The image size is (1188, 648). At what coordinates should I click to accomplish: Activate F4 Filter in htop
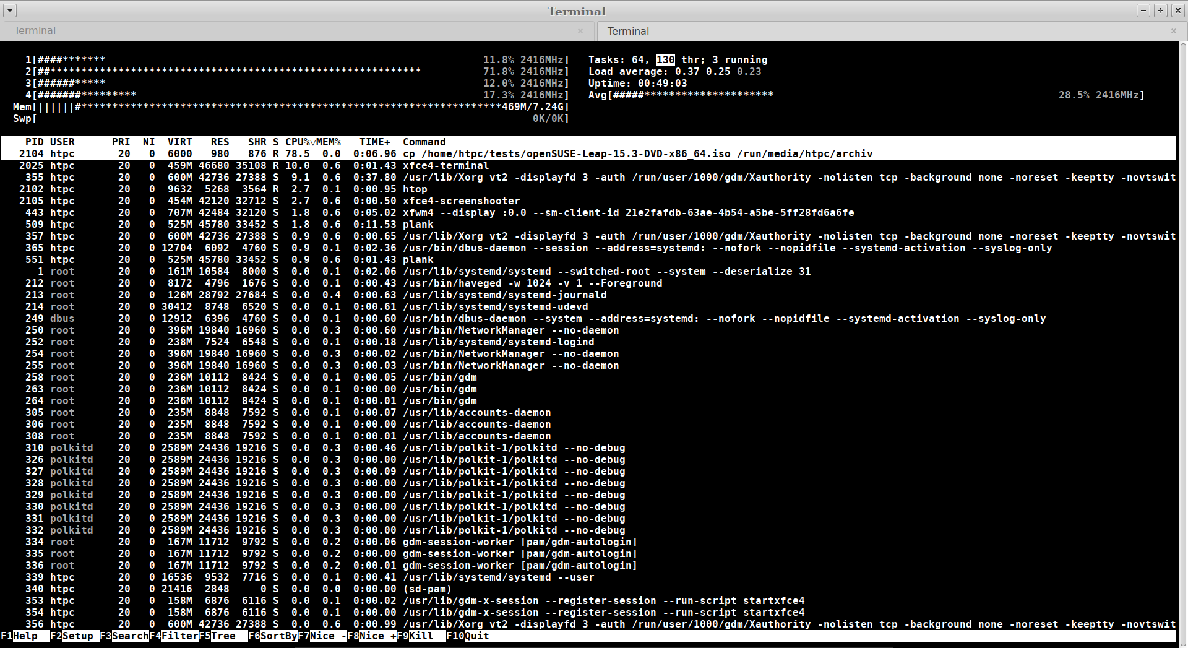coord(174,636)
